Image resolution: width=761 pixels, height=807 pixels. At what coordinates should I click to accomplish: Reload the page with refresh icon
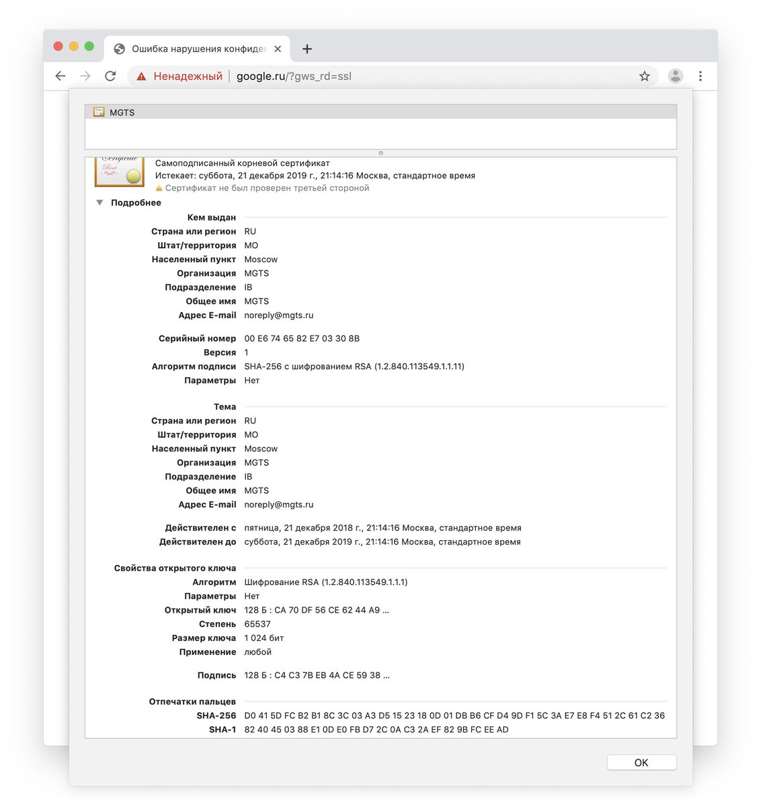pos(110,76)
